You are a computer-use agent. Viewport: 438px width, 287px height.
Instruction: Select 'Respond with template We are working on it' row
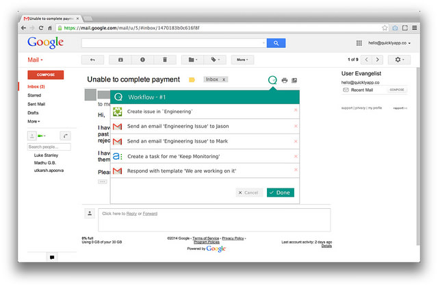205,171
